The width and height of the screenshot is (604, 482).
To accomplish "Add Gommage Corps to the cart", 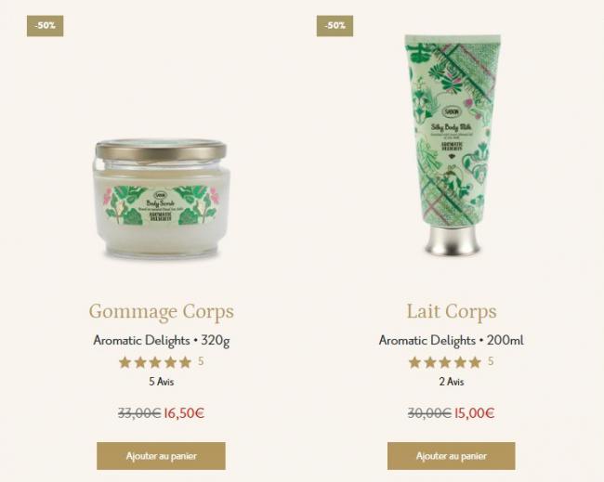I will coord(161,456).
